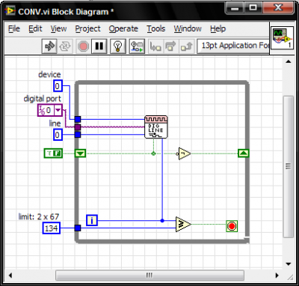
Task: Click the 'limit: 2 x 67' label
Action: pyautogui.click(x=39, y=216)
